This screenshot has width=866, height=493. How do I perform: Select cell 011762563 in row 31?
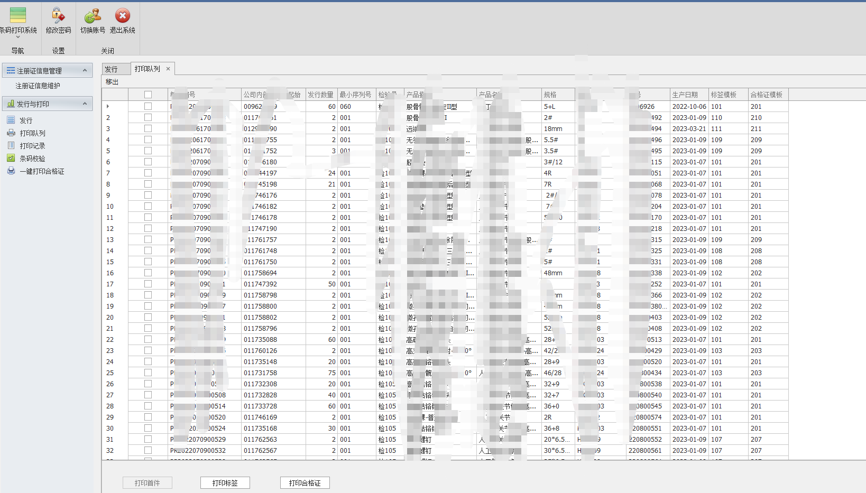coord(274,439)
